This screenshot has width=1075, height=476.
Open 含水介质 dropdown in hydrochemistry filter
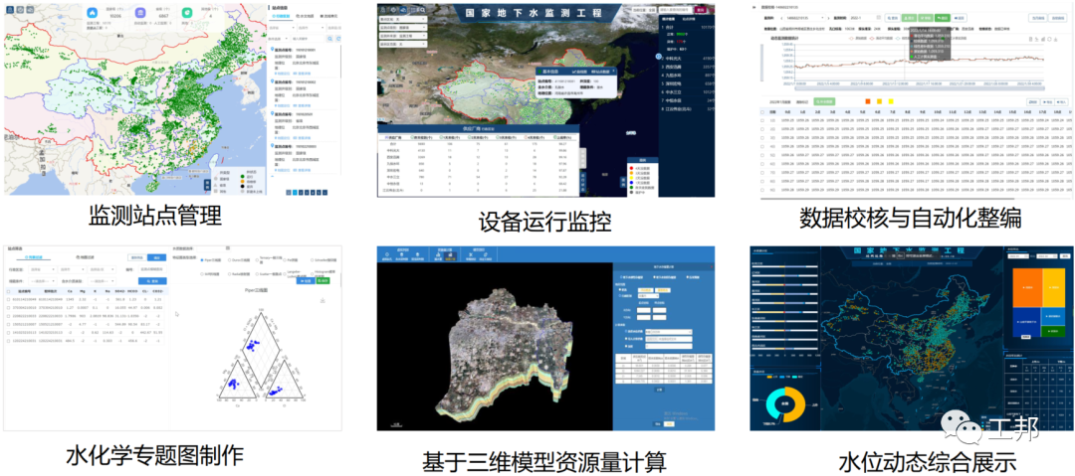click(x=103, y=281)
